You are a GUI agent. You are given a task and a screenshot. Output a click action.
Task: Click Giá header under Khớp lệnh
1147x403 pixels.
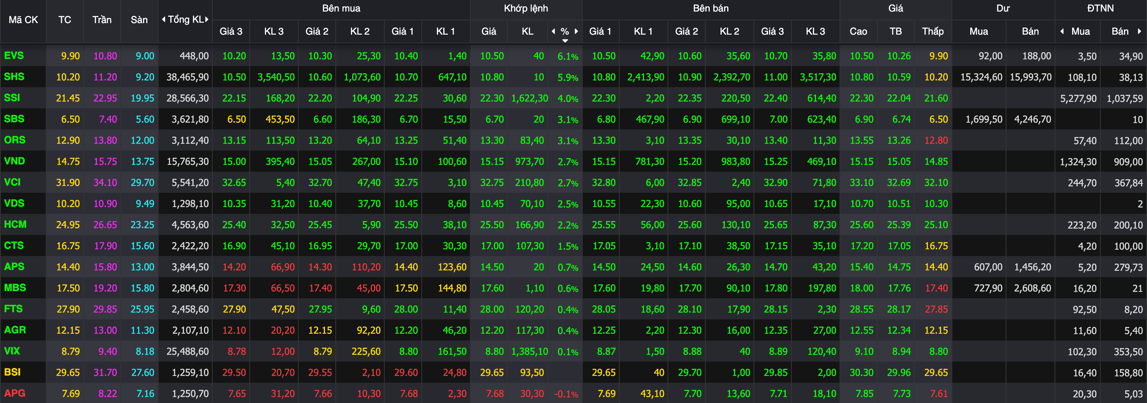488,31
